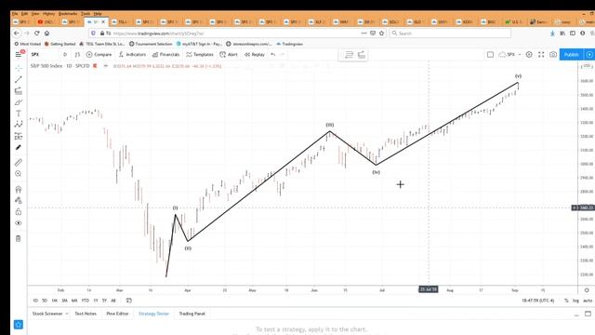Toggle lock all drawing tools
This screenshot has height=335, width=595.
click(x=19, y=212)
